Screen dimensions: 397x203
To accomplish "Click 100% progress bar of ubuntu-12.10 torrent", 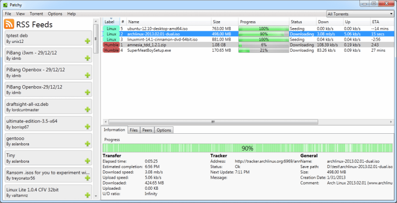I will [x=264, y=29].
